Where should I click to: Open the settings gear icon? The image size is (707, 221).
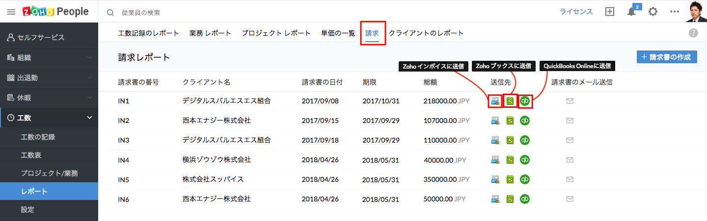[653, 12]
